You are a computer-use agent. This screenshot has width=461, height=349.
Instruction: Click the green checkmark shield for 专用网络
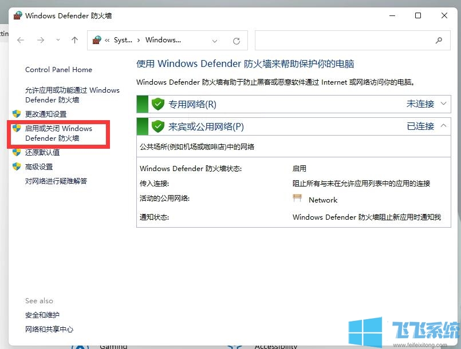pos(157,104)
